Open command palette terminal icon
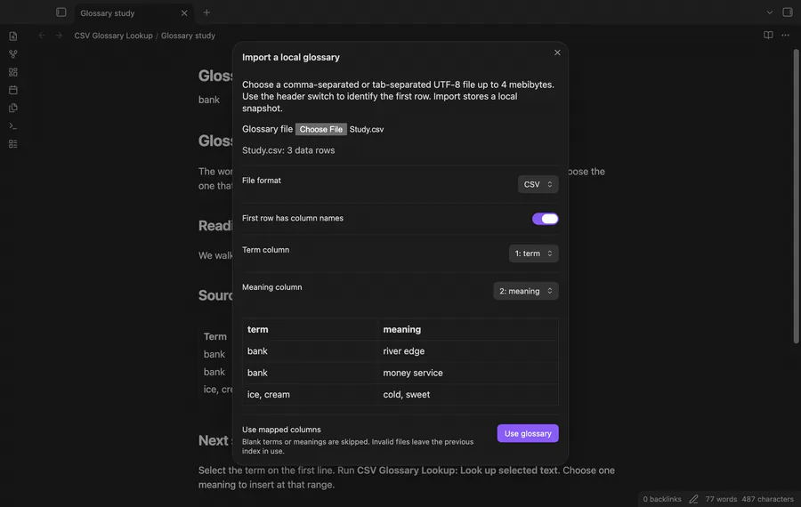This screenshot has width=801, height=507. click(13, 125)
